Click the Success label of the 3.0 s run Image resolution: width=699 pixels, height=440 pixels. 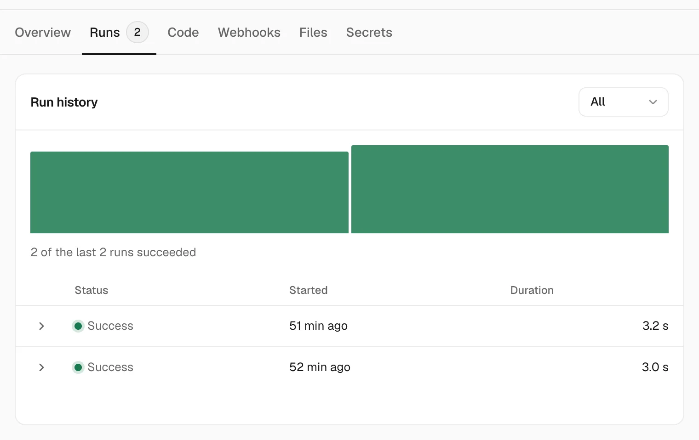coord(110,367)
